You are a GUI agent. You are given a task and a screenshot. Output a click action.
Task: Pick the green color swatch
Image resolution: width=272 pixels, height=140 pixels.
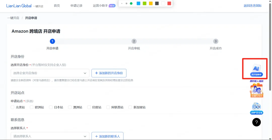(x=145, y=4)
